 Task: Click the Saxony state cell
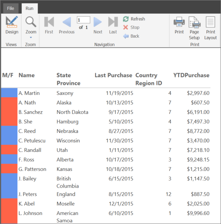pos(65,93)
